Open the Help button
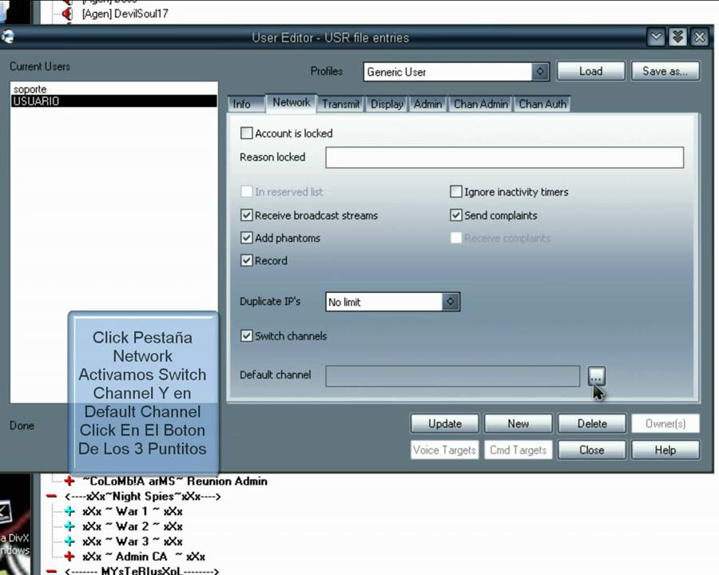 coord(665,450)
